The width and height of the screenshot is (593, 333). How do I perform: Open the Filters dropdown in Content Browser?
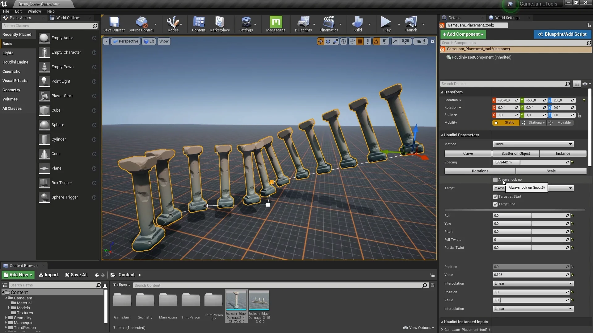coord(121,285)
